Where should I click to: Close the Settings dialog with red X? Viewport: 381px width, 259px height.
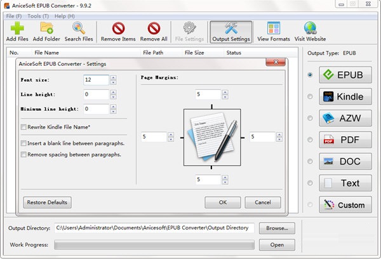[x=276, y=62]
